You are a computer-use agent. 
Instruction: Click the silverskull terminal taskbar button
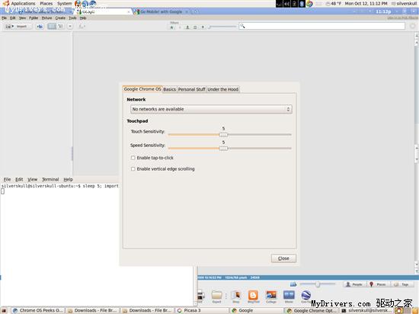pyautogui.click(x=366, y=310)
